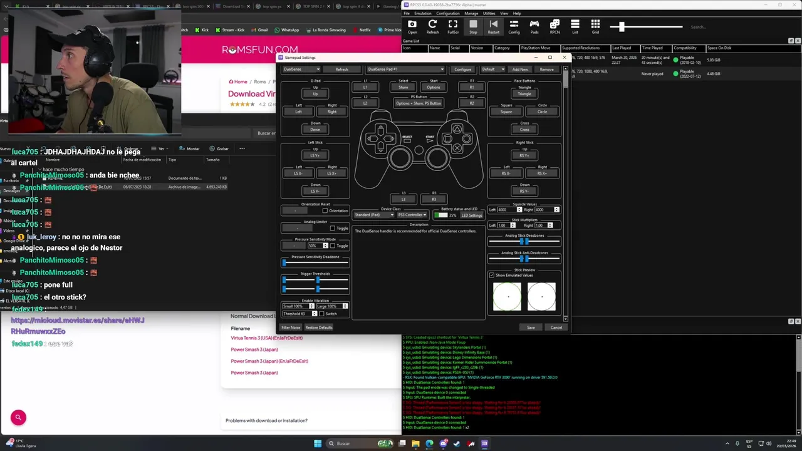Screen dimensions: 802x451
Task: Click the Triangle face button mapping
Action: click(x=524, y=94)
